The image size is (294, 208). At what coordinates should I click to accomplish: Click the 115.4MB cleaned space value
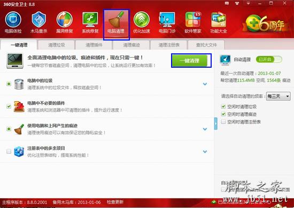(246, 81)
